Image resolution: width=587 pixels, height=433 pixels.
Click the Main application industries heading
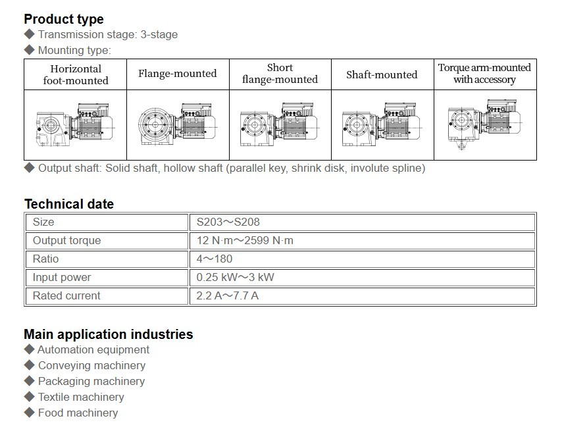pos(109,334)
